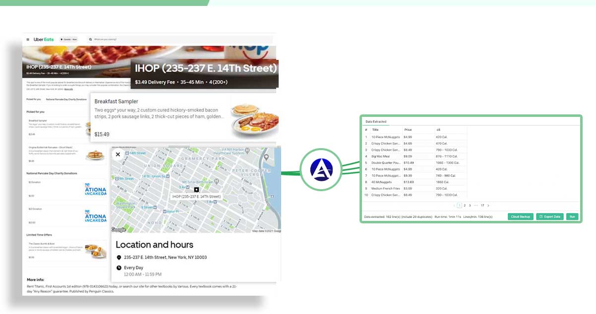This screenshot has width=596, height=314.
Task: Open the Breakfast Sampler enlarged card
Action: 184,117
